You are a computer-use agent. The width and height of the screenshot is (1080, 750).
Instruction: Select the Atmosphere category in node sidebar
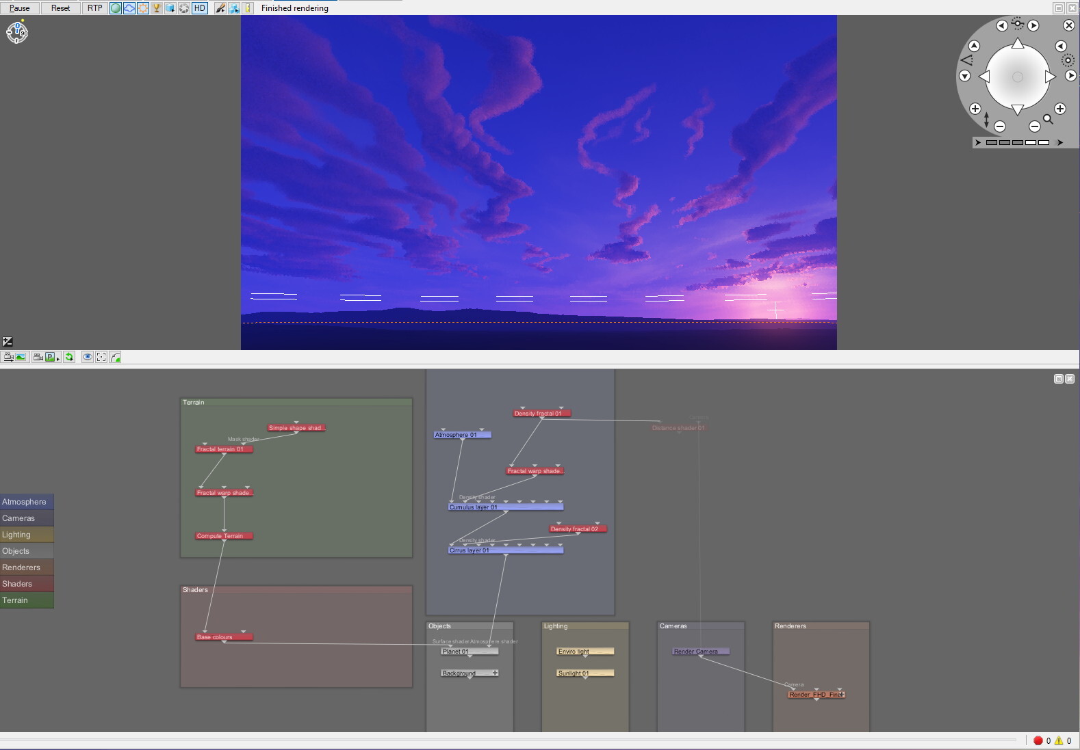click(x=27, y=502)
